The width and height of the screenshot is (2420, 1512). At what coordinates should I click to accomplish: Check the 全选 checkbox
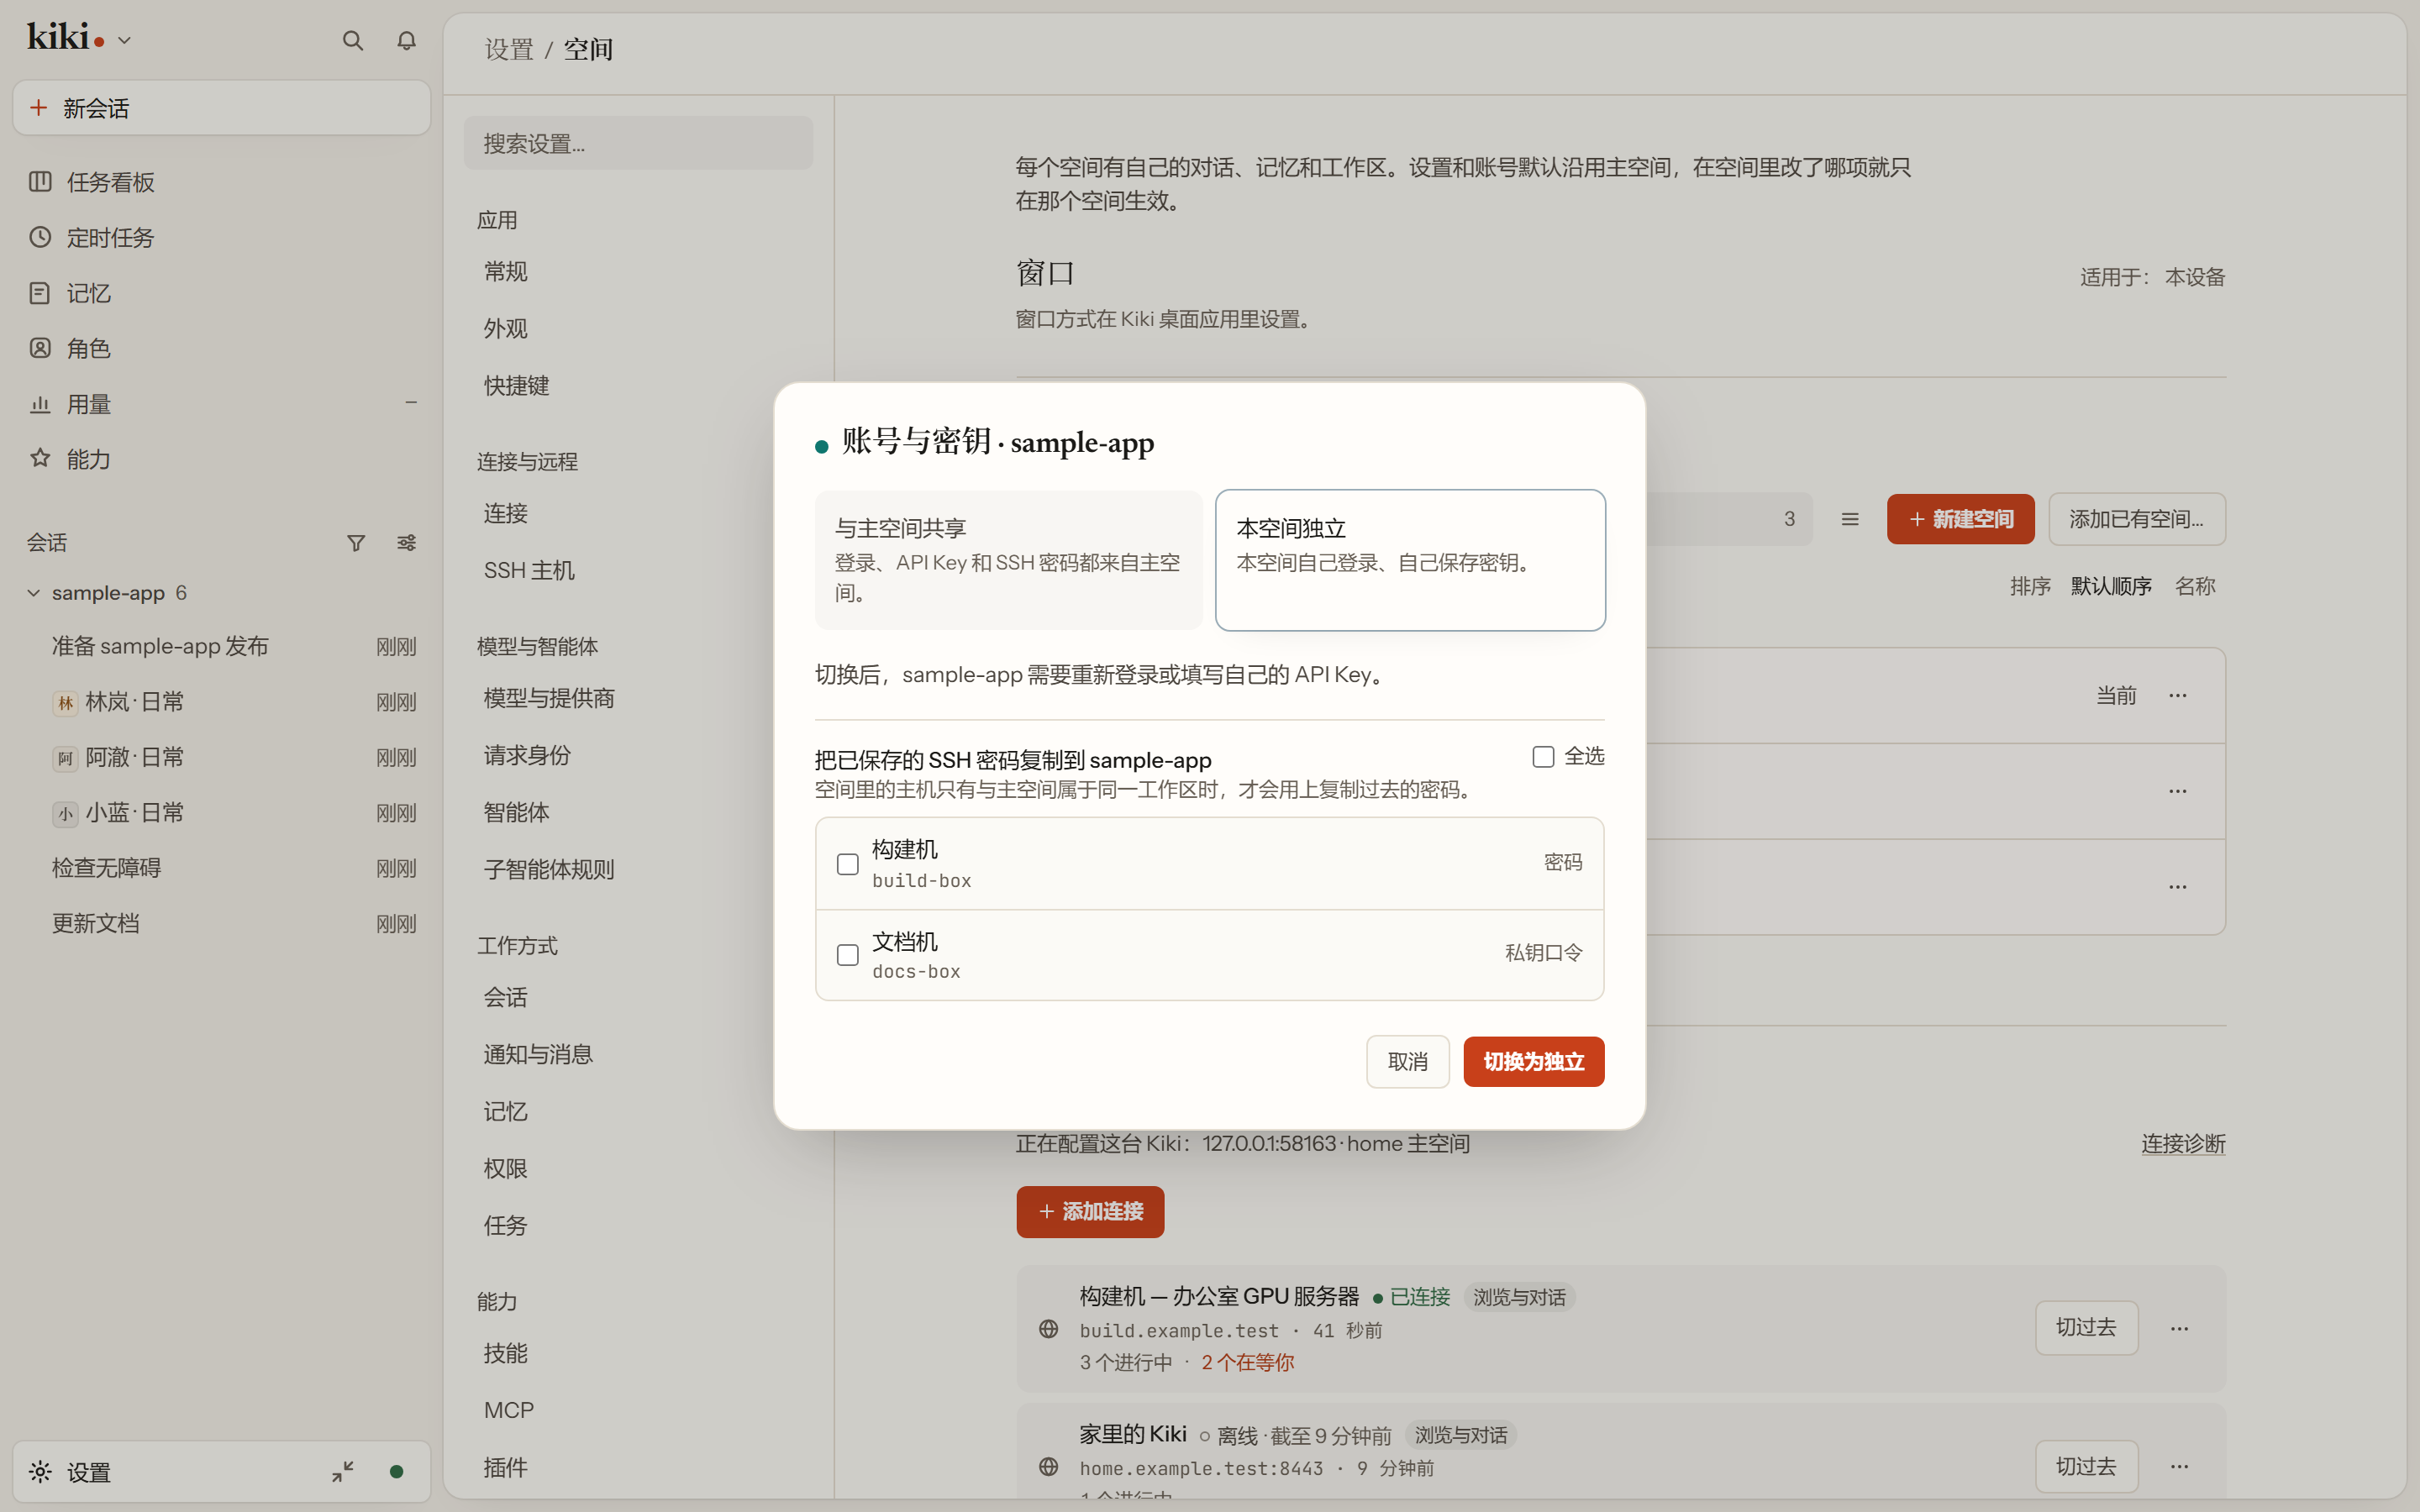(x=1543, y=756)
